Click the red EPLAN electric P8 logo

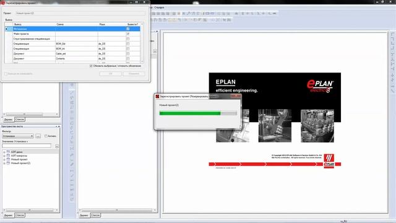320,86
